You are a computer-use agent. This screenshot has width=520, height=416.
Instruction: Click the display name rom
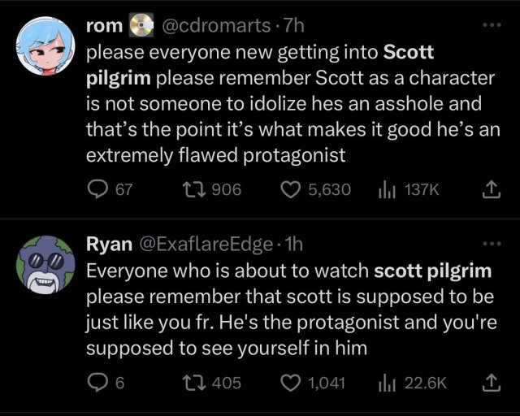click(104, 27)
